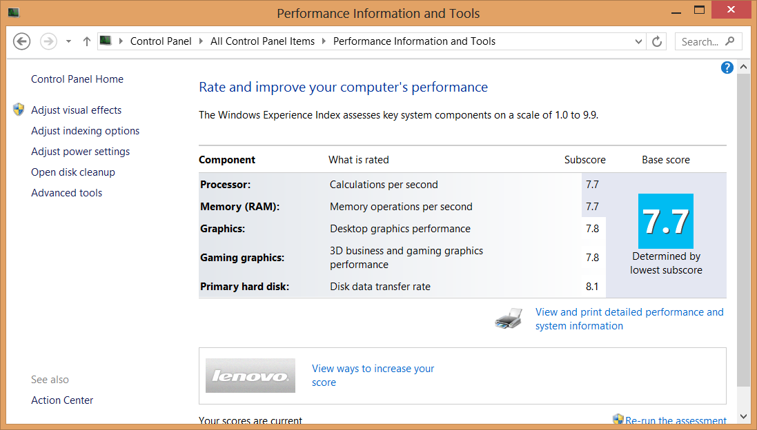Image resolution: width=757 pixels, height=430 pixels.
Task: Open Adjust power settings link
Action: (80, 152)
